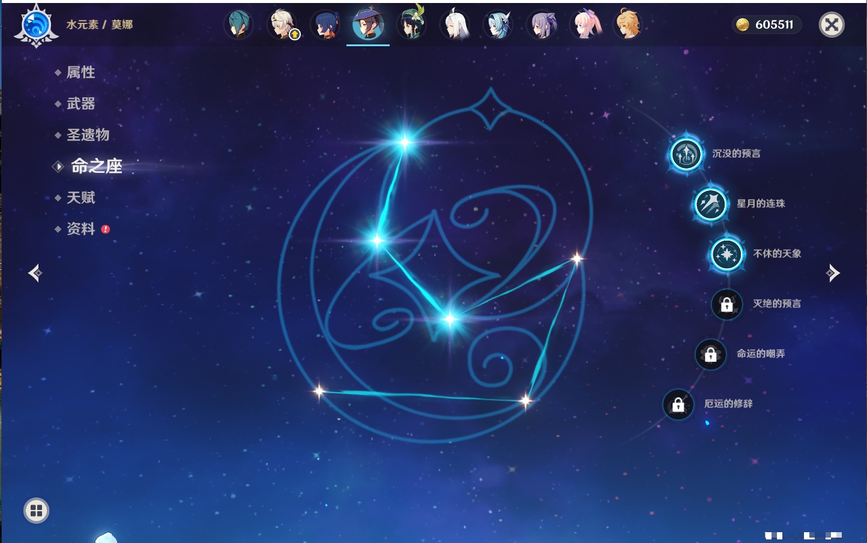Open the grid menu button
This screenshot has height=543, width=867.
(x=36, y=511)
